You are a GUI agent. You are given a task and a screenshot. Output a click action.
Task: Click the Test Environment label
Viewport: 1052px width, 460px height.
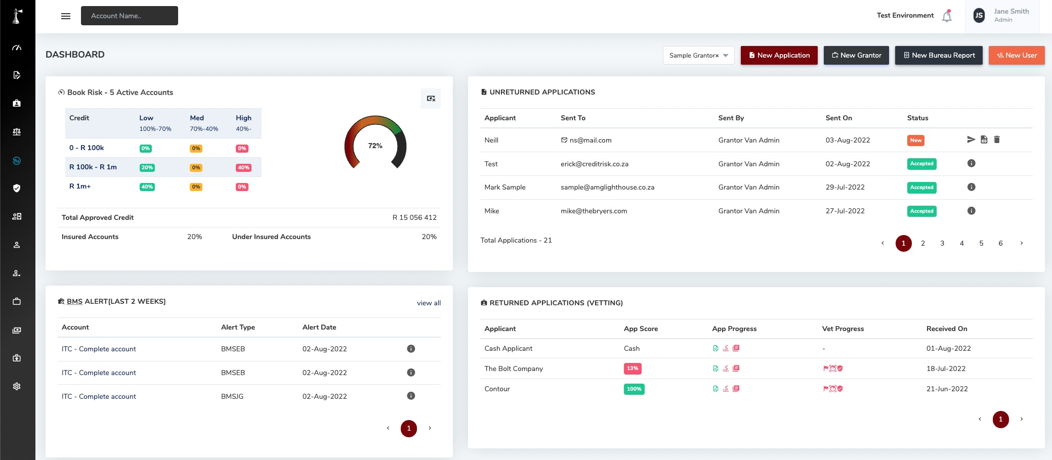905,16
